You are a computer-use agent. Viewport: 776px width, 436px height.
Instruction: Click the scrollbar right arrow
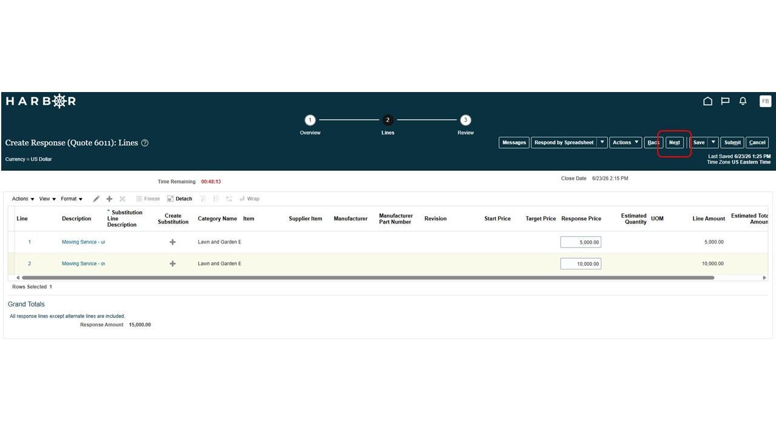[764, 278]
